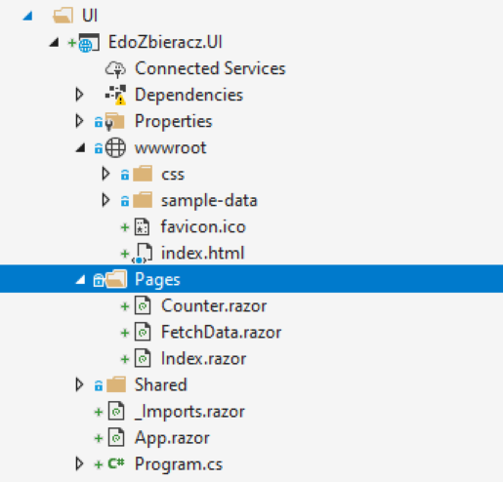Expand the Shared folder arrow
This screenshot has width=503, height=482.
[x=79, y=384]
